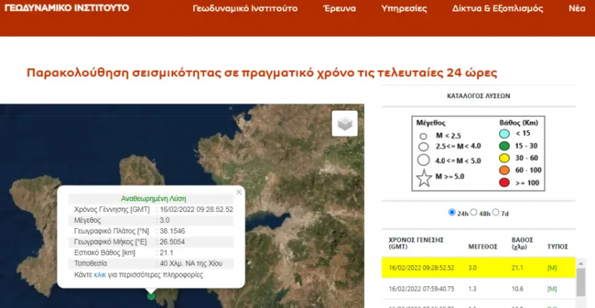The height and width of the screenshot is (308, 595).
Task: Open the map layers control
Action: tap(345, 123)
